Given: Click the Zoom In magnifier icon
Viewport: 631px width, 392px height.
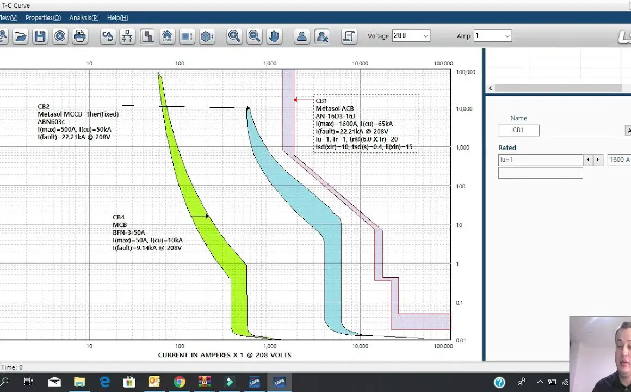Looking at the screenshot, I should (234, 36).
